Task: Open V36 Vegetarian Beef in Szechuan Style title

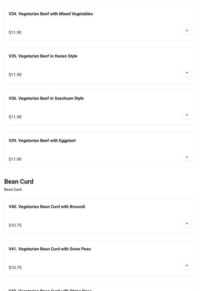Action: point(46,98)
